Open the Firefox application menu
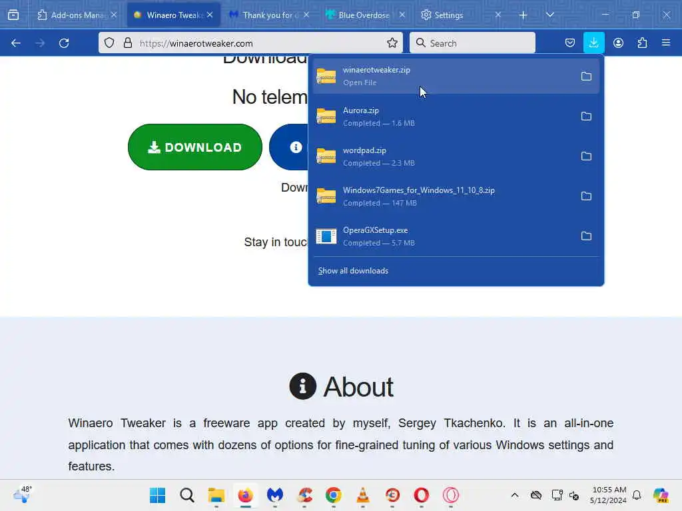682x511 pixels. point(666,43)
